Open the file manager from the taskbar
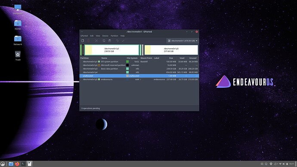The height and width of the screenshot is (167, 297). click(11, 164)
